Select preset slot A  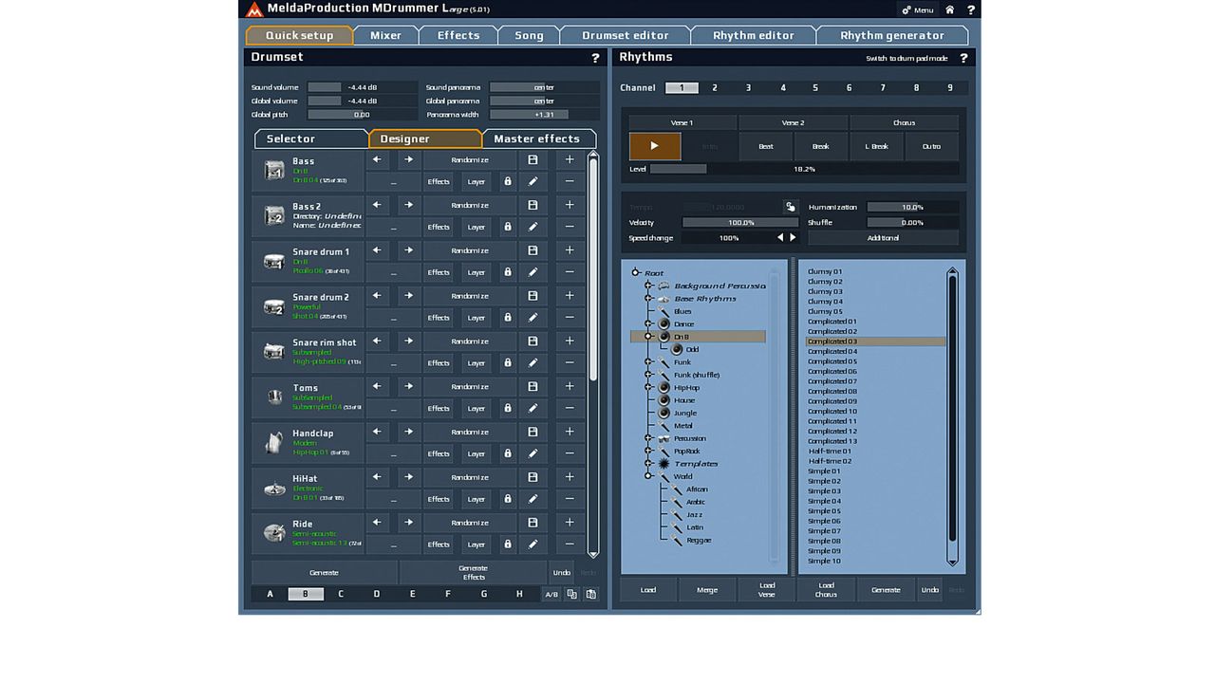pyautogui.click(x=270, y=594)
